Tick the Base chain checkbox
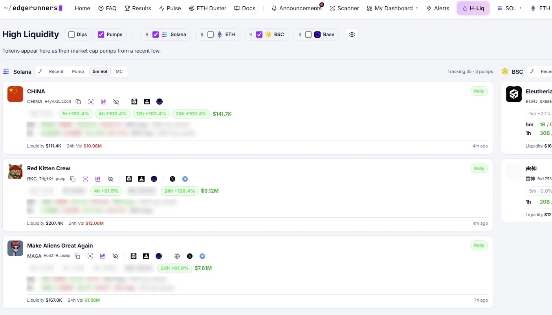Viewport: 552px width, 315px height. tap(308, 35)
